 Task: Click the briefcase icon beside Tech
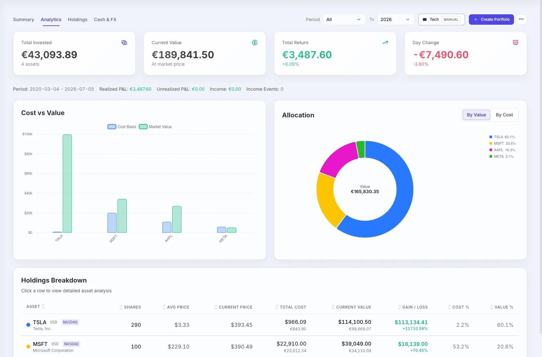pos(425,20)
